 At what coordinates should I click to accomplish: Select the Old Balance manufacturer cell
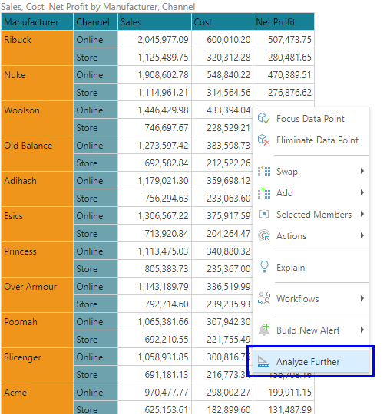[37, 154]
